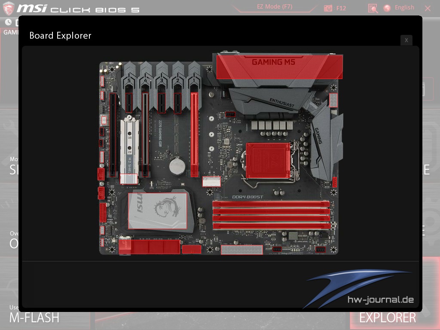Open the BIOS search magnifier icon
The width and height of the screenshot is (440, 330).
(373, 9)
